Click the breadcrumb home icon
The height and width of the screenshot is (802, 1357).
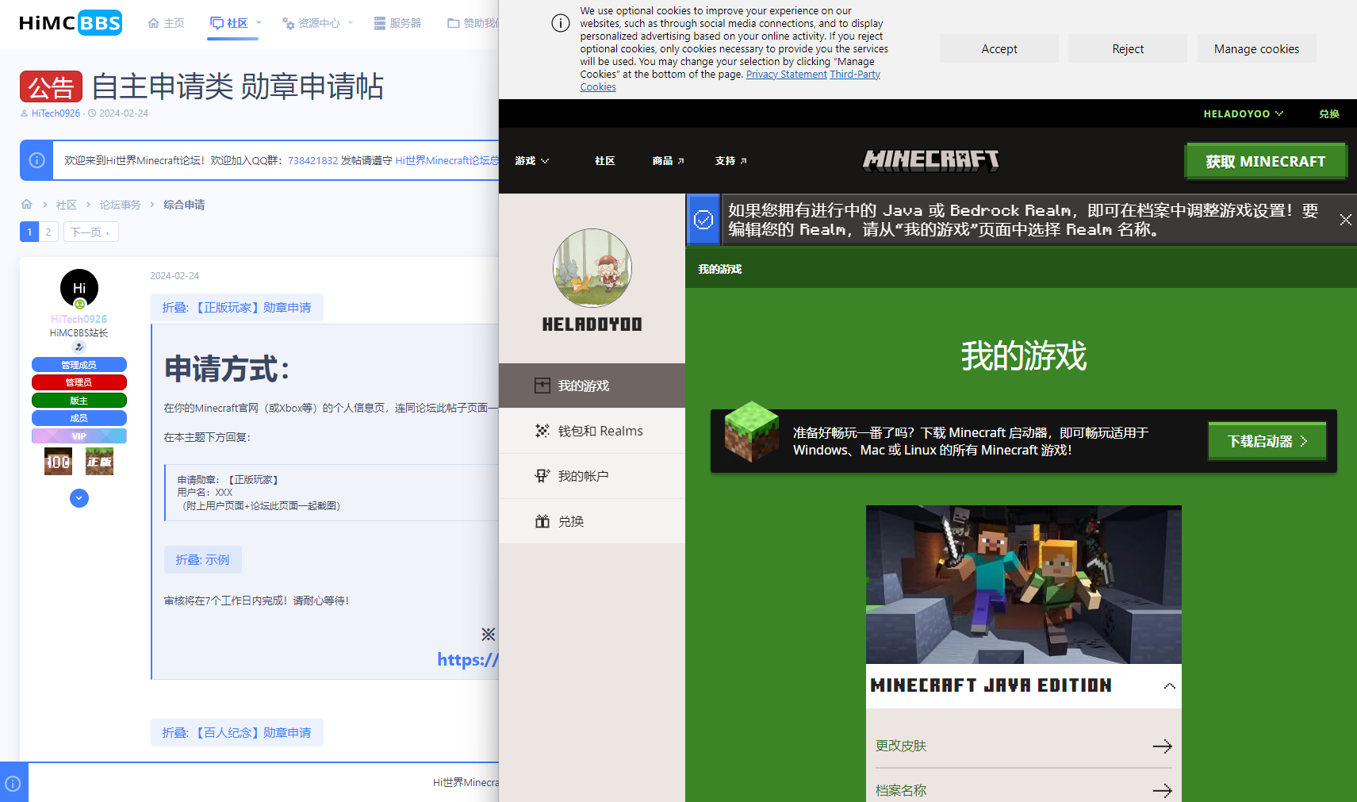(x=26, y=204)
